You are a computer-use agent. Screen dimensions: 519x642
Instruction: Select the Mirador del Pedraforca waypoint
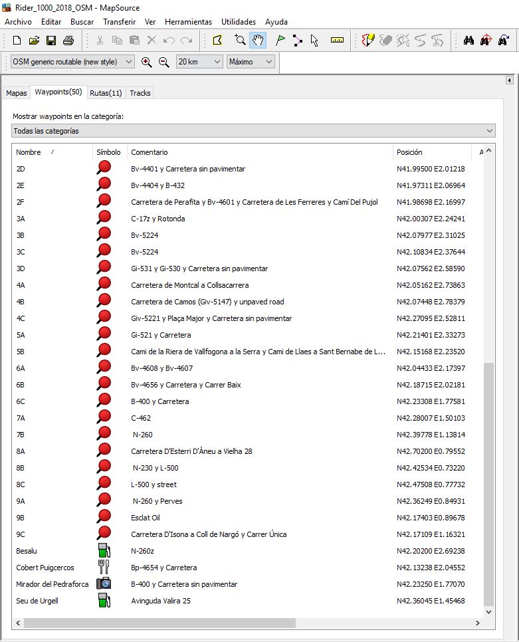pyautogui.click(x=248, y=584)
